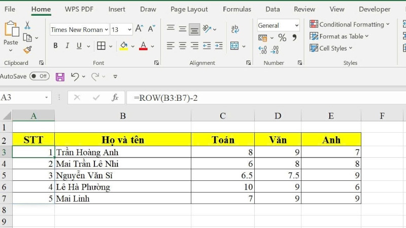Open the Conditional Formatting dropdown
The height and width of the screenshot is (228, 406).
(x=350, y=24)
